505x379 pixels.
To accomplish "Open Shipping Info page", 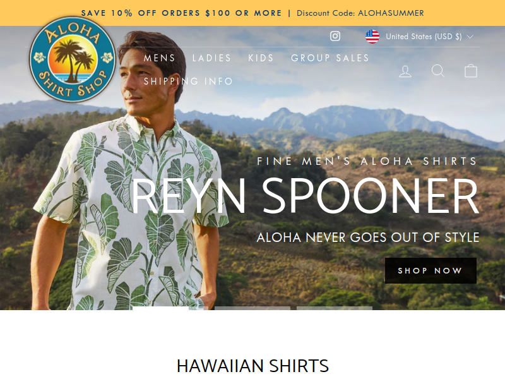I will 188,81.
